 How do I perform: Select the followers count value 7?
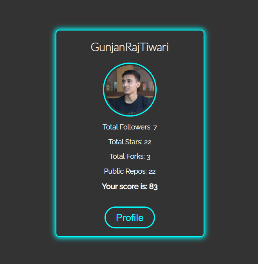(155, 128)
